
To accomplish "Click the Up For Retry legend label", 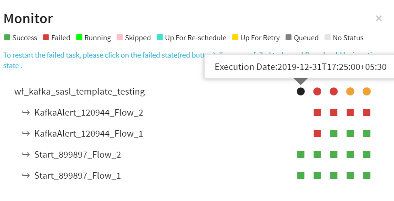I will click(x=260, y=38).
